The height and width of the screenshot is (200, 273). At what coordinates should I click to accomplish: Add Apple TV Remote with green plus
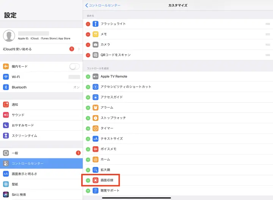(x=88, y=77)
